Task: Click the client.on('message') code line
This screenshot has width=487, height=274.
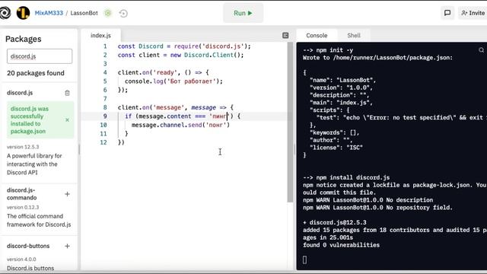Action: coord(176,107)
